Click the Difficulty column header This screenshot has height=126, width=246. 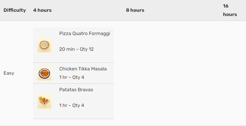point(15,10)
